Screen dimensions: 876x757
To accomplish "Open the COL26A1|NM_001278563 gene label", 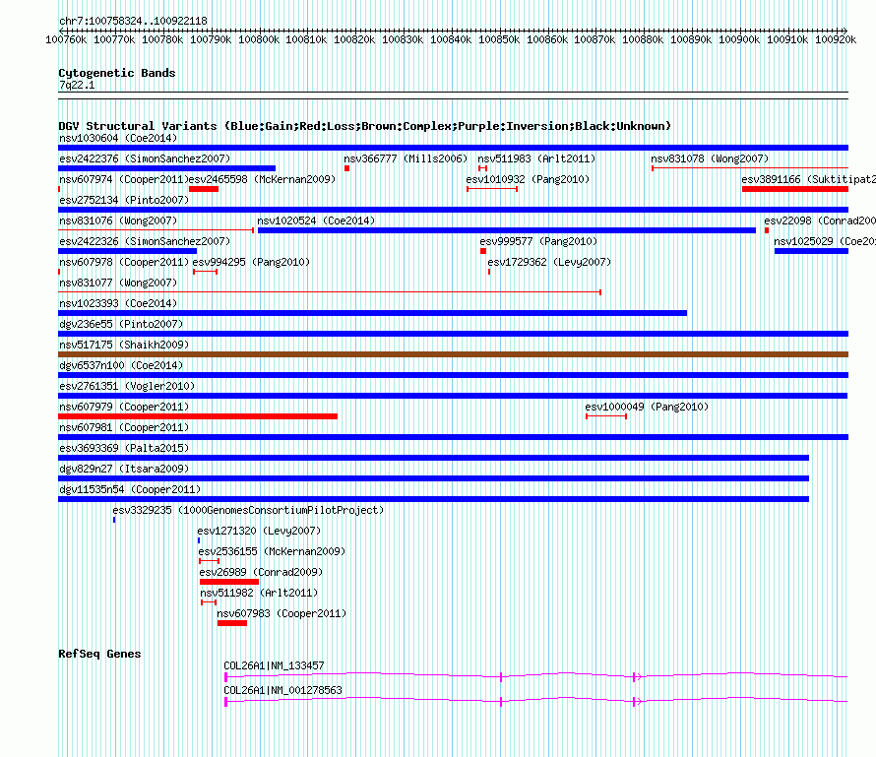I will 282,690.
